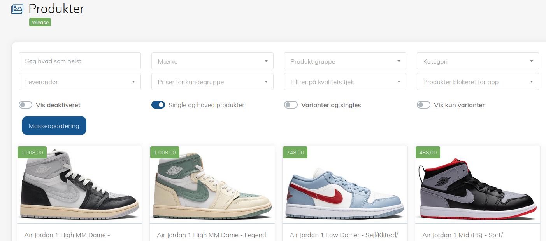Click 'Air Jordan 1 Mid (PS) - Sort/' title

463,235
